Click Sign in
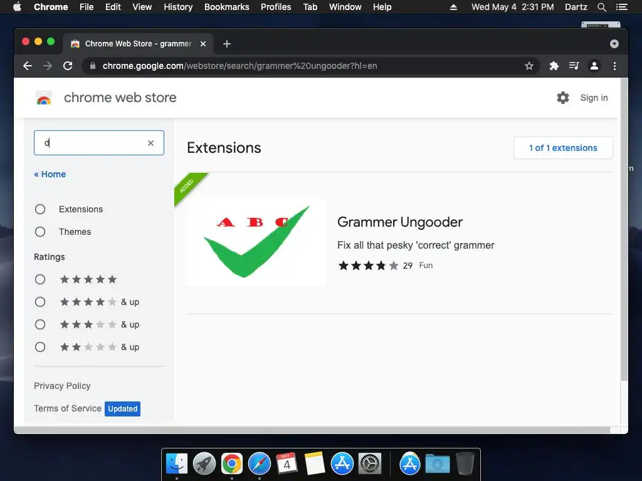This screenshot has width=642, height=481. point(594,98)
